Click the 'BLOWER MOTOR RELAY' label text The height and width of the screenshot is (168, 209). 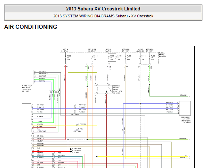point(118,90)
